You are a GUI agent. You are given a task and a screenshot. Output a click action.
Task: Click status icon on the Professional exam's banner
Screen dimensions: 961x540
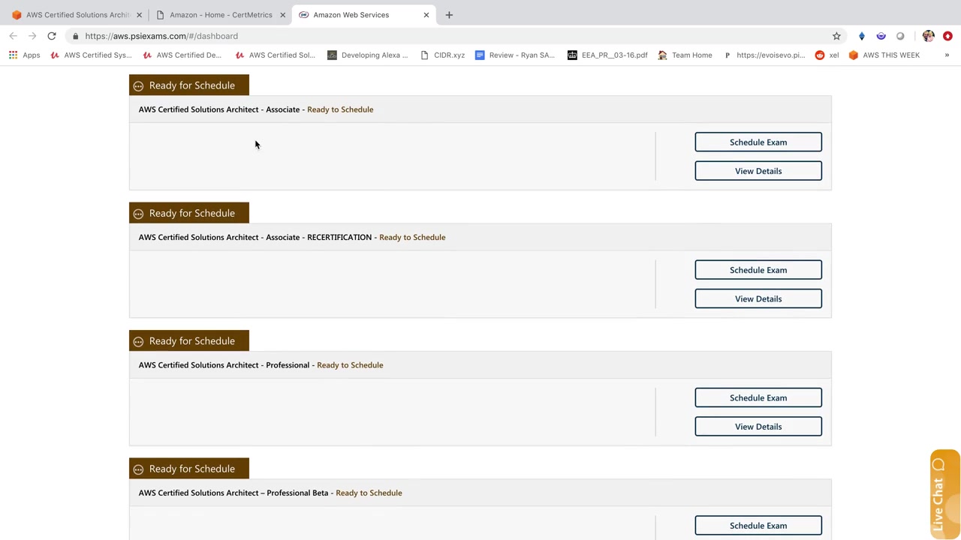tap(138, 342)
